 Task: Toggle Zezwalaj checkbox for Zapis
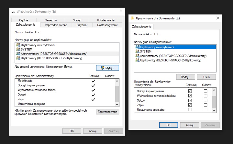(x=190, y=105)
